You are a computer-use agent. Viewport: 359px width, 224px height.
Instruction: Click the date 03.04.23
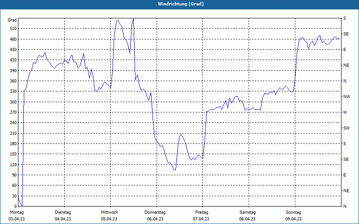[x=17, y=219]
